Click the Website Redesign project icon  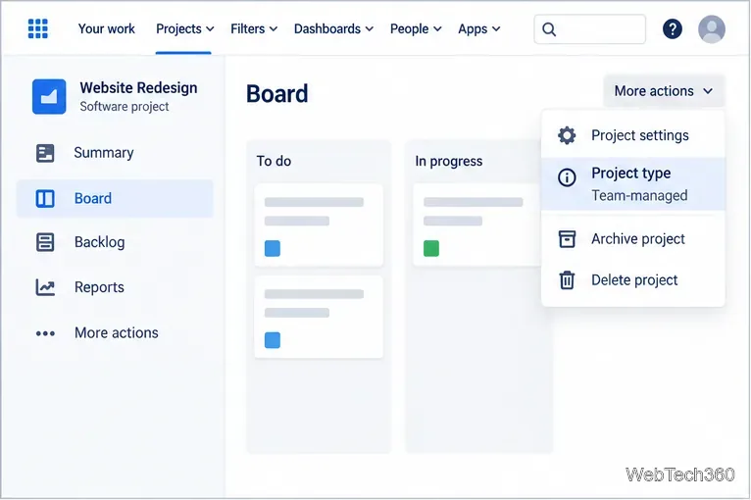tap(49, 97)
